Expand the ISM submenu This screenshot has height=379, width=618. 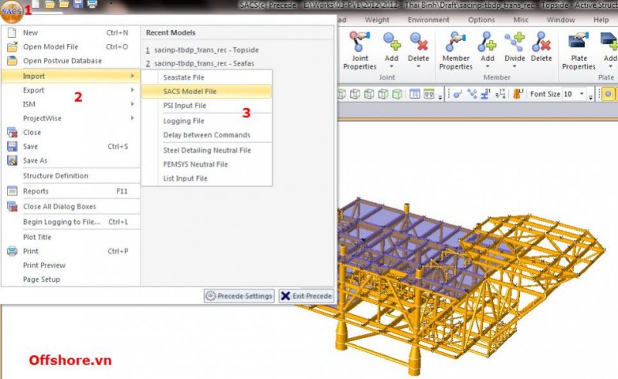tap(71, 104)
